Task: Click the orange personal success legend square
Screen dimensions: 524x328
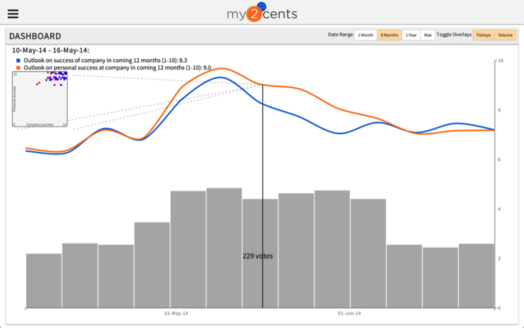Action: pyautogui.click(x=18, y=68)
